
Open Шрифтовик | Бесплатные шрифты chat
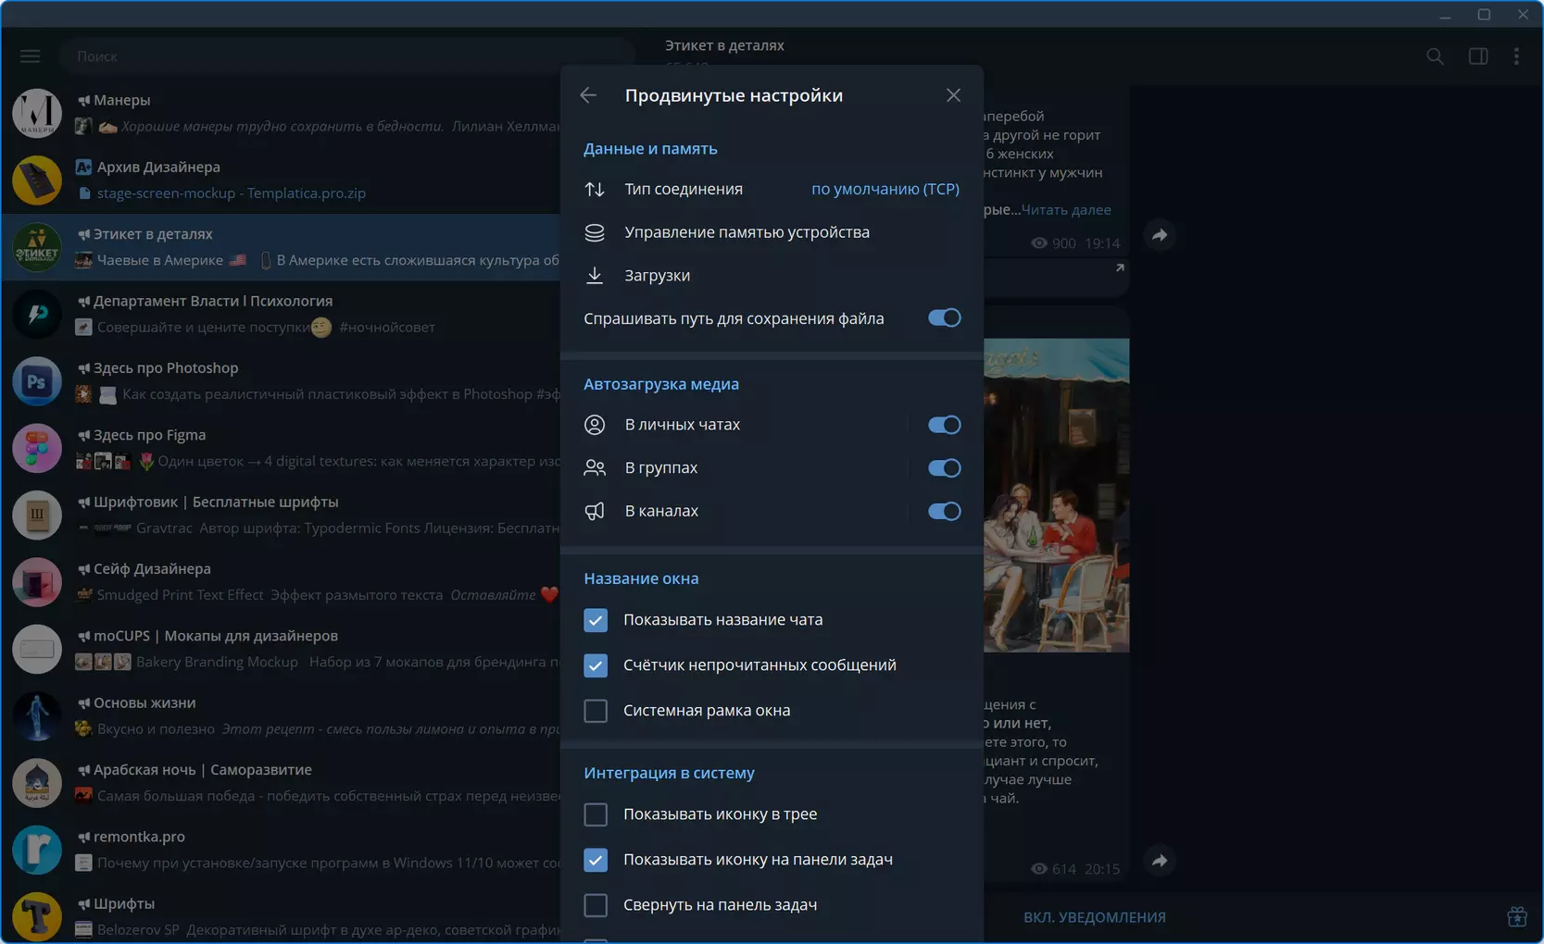281,515
